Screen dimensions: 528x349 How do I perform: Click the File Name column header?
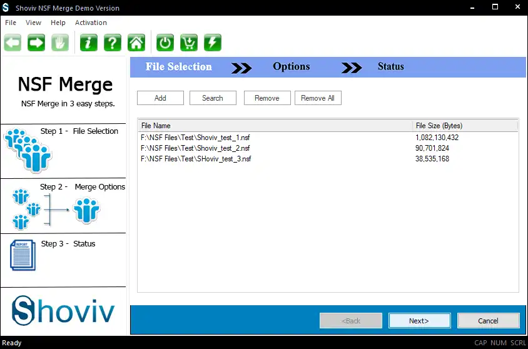275,126
